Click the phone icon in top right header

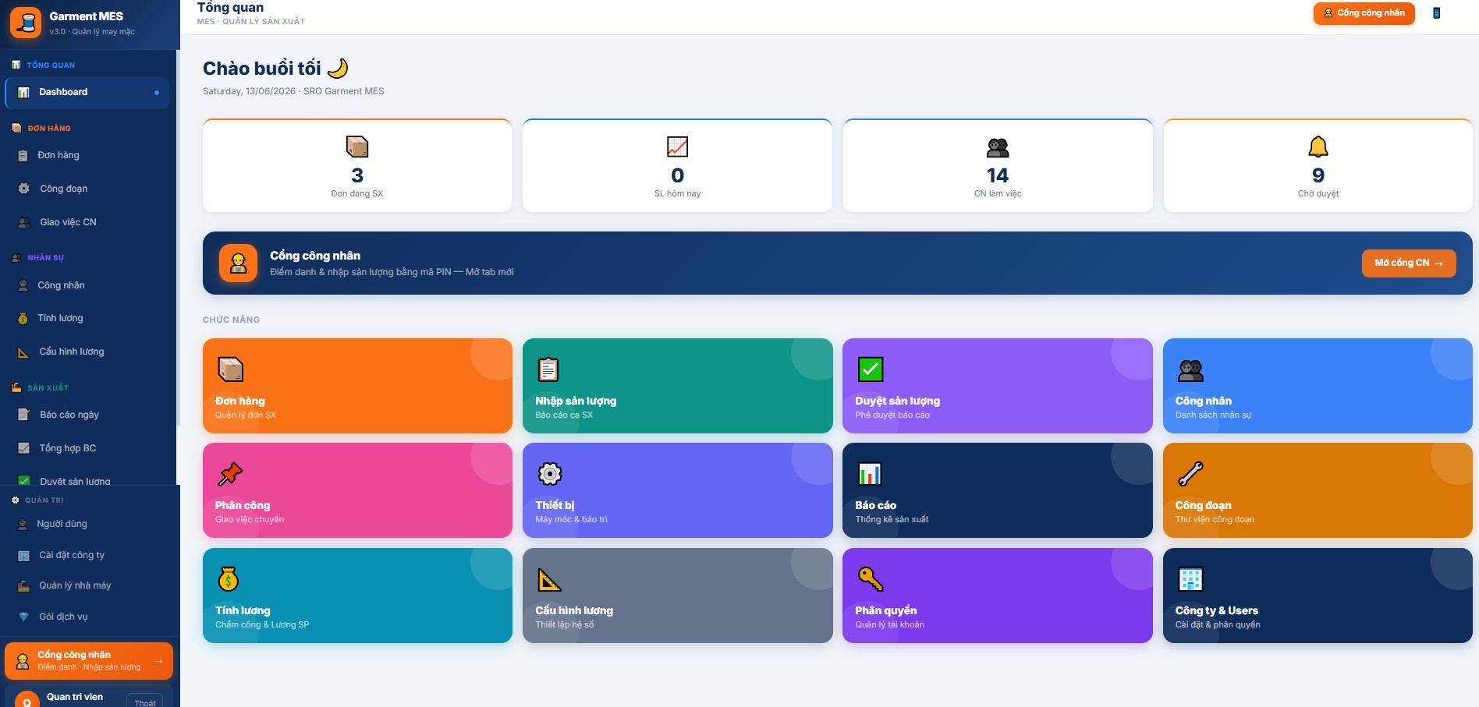[1436, 12]
